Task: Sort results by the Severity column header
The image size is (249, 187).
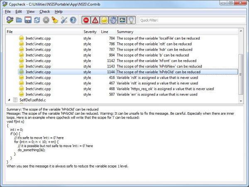Action: click(x=91, y=32)
